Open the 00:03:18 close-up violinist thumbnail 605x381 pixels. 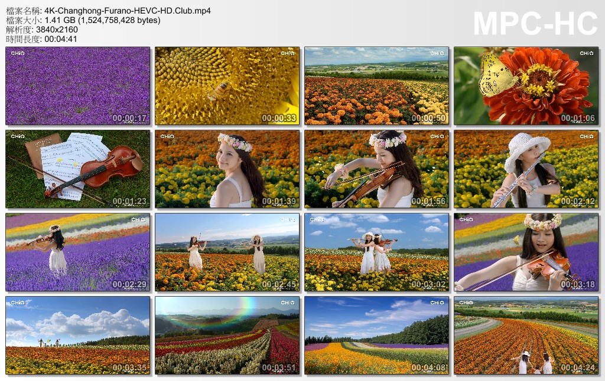click(x=526, y=252)
